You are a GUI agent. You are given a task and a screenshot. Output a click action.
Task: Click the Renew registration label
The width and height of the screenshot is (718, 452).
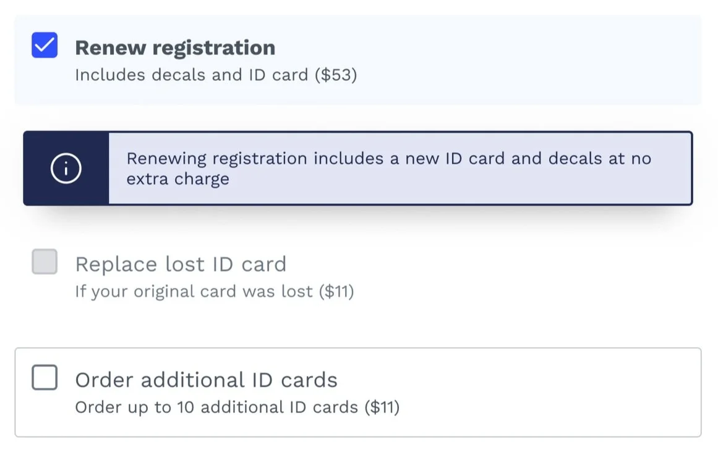[x=174, y=47]
